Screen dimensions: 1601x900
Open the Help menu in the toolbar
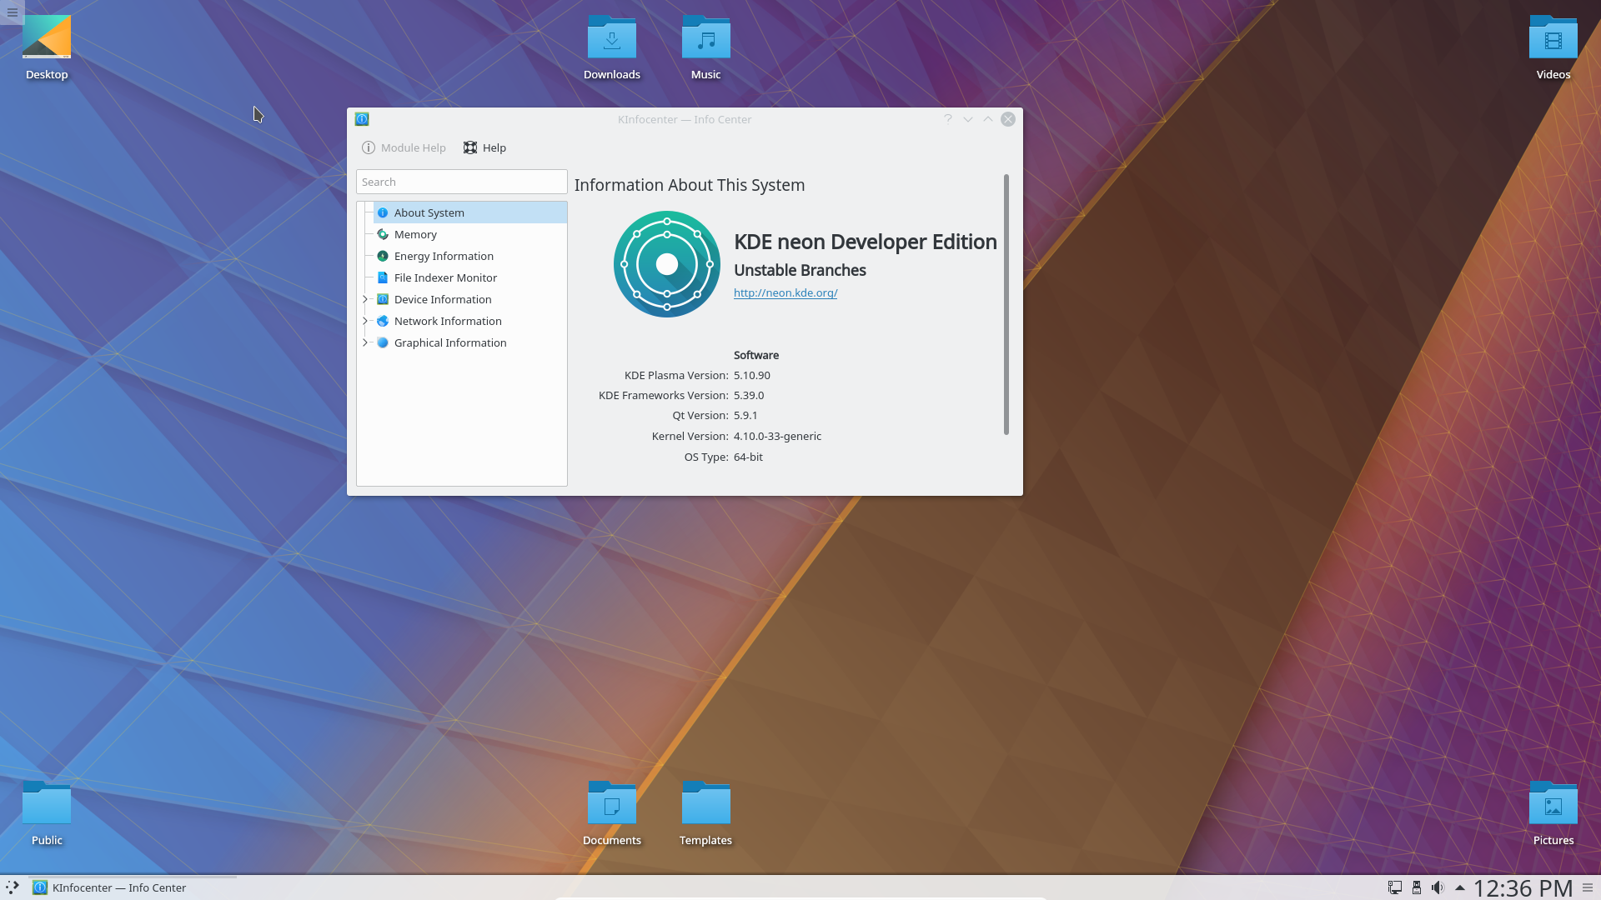(x=485, y=147)
